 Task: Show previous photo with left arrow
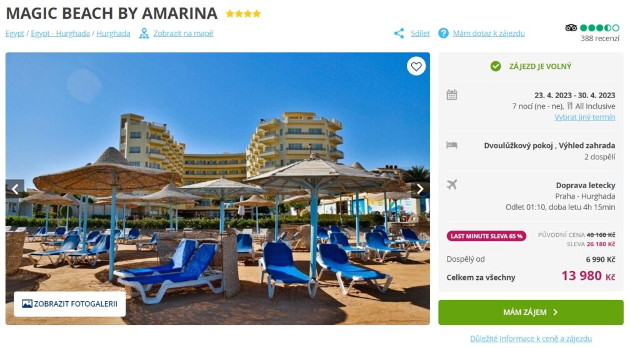pos(15,189)
